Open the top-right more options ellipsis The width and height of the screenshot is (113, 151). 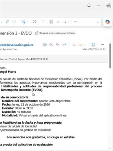[99, 6]
